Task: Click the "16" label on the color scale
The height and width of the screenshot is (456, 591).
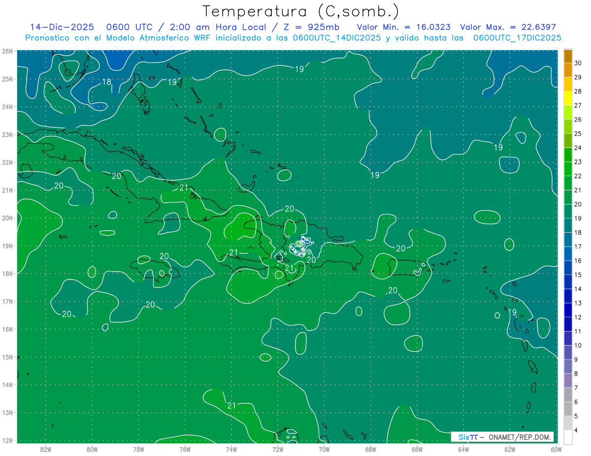Action: [x=578, y=261]
